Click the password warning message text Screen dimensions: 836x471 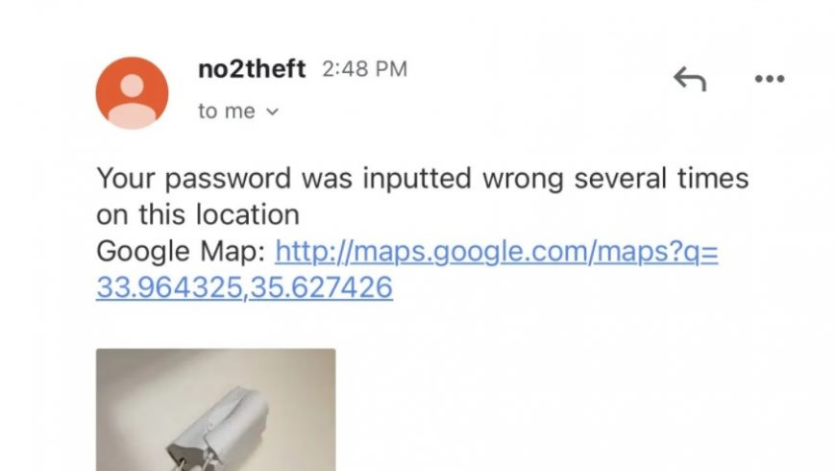[422, 196]
